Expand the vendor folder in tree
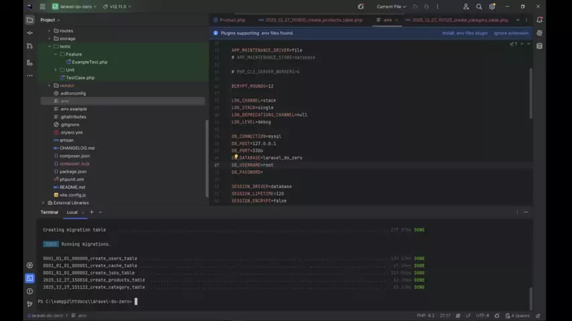The width and height of the screenshot is (572, 321). point(50,86)
